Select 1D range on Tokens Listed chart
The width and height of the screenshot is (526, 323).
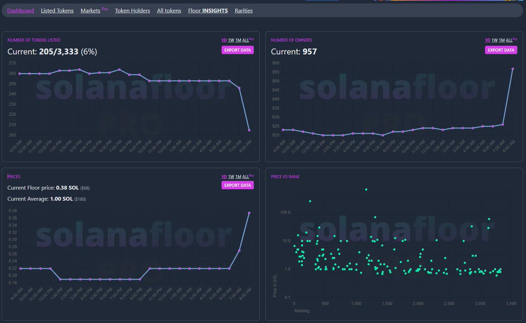point(224,40)
